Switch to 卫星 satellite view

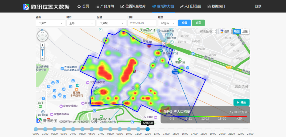click(245, 31)
